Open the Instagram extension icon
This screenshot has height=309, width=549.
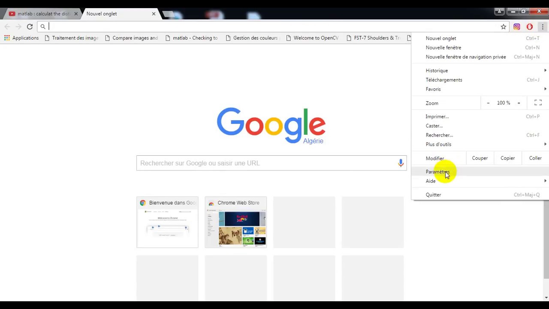coord(517,27)
